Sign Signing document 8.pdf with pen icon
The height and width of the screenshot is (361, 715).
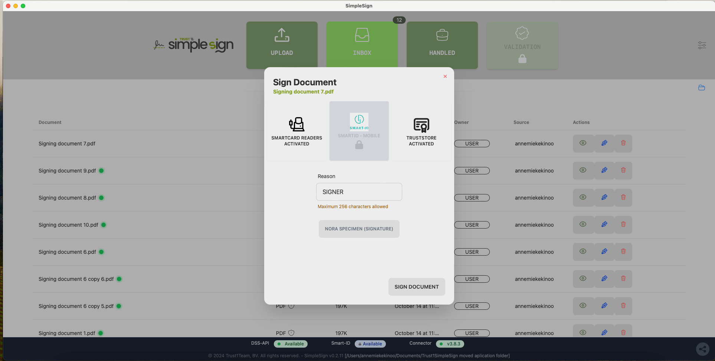pos(604,197)
